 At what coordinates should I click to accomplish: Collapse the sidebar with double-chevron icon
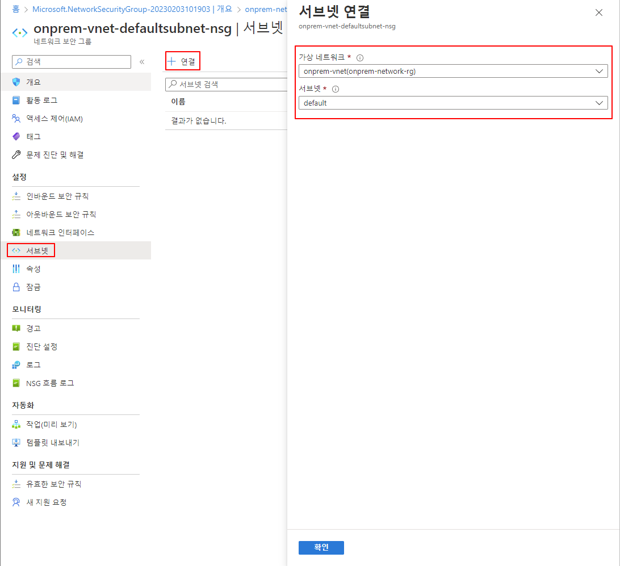pyautogui.click(x=142, y=62)
